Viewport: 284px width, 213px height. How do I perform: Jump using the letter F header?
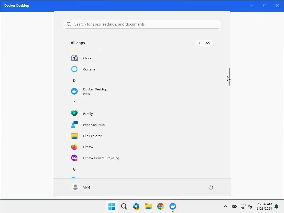click(74, 103)
